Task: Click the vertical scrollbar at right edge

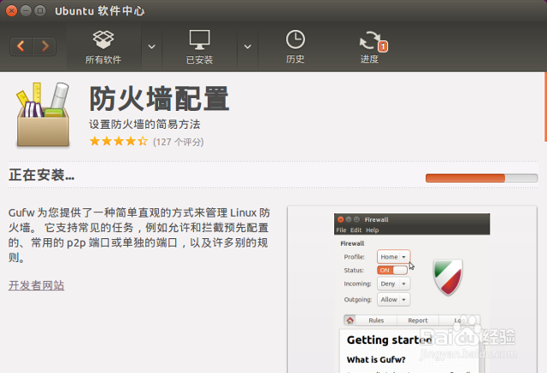Action: (x=545, y=107)
